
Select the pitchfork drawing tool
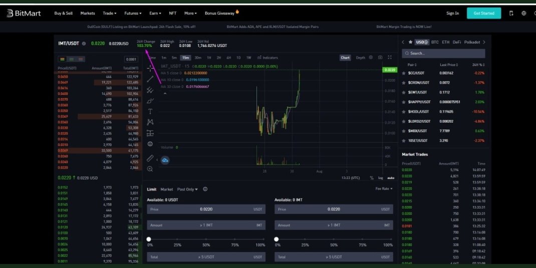[150, 90]
